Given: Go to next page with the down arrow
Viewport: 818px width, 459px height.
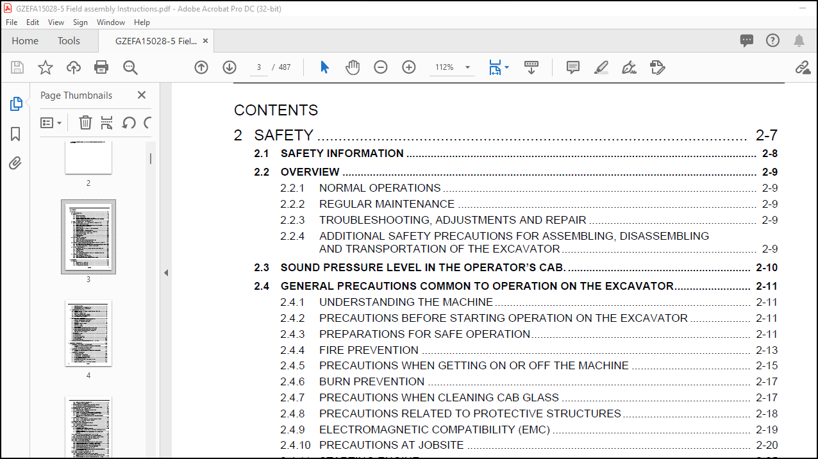Looking at the screenshot, I should coord(230,67).
